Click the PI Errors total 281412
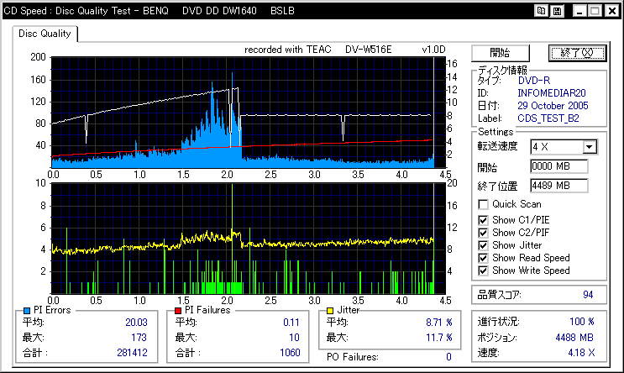This screenshot has height=373, width=624. point(132,353)
